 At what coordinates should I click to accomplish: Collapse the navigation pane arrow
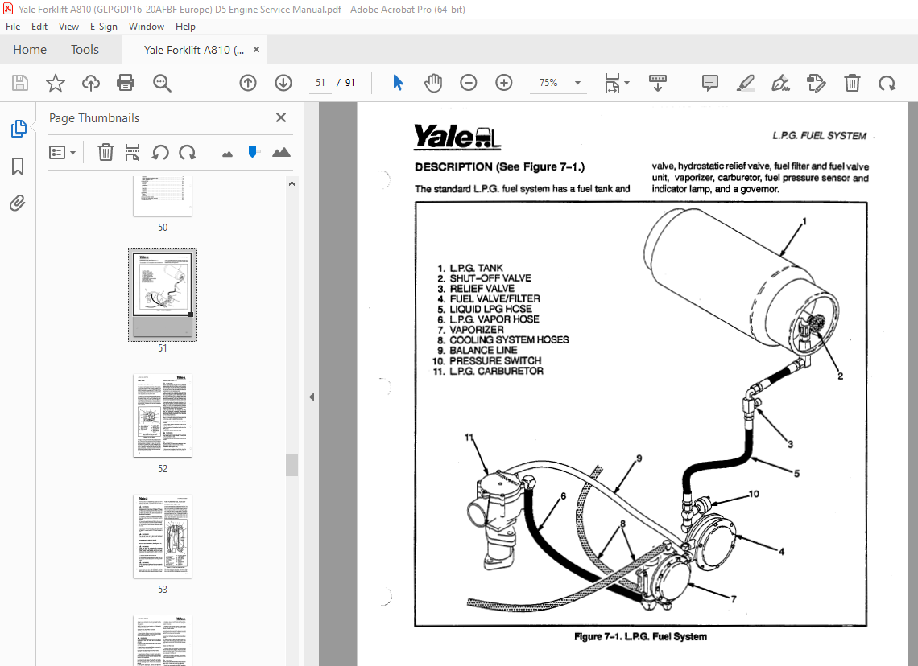(x=312, y=397)
